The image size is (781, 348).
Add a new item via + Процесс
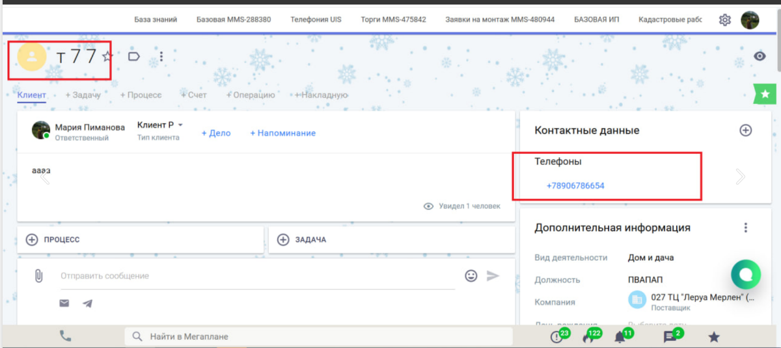pyautogui.click(x=141, y=95)
